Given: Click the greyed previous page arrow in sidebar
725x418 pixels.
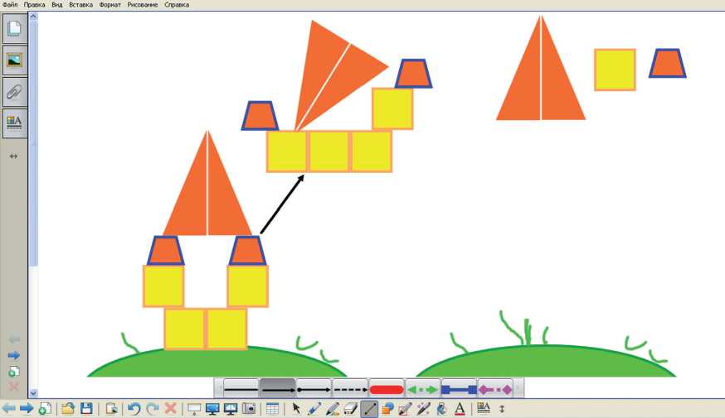Looking at the screenshot, I should [14, 340].
